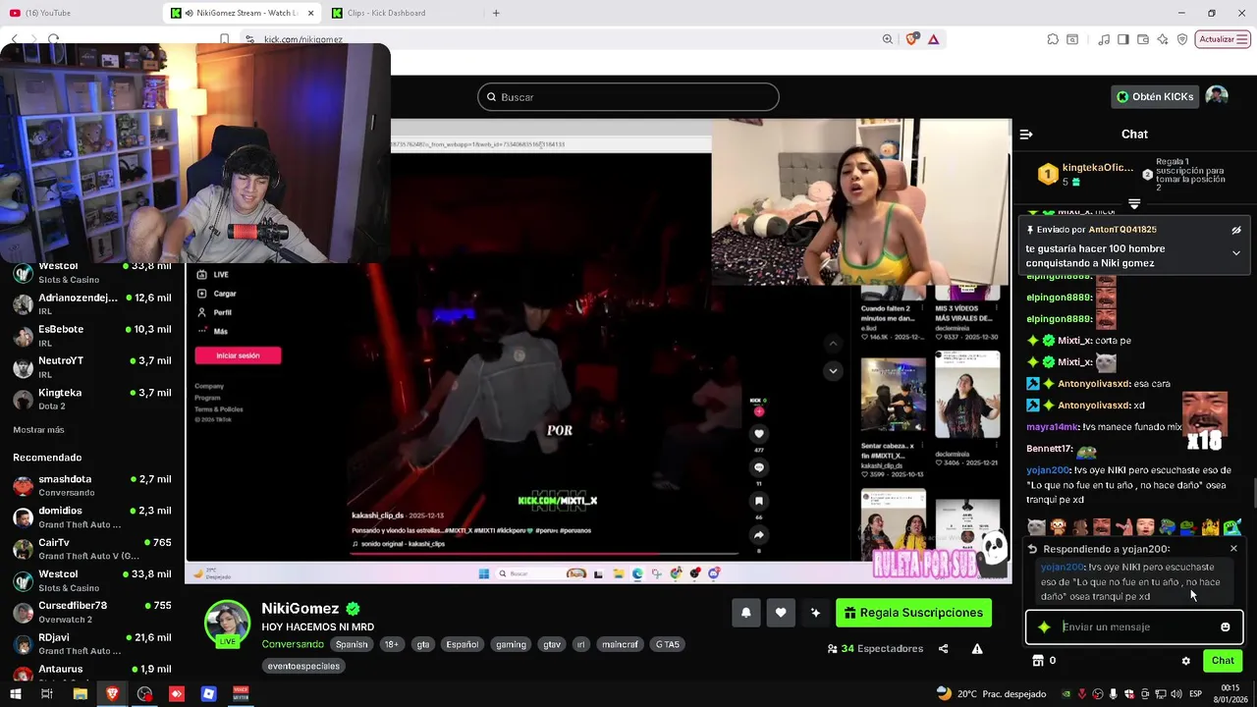Viewport: 1257px width, 707px height.
Task: Open the Brave wallet icon in the toolbar
Action: (1143, 39)
